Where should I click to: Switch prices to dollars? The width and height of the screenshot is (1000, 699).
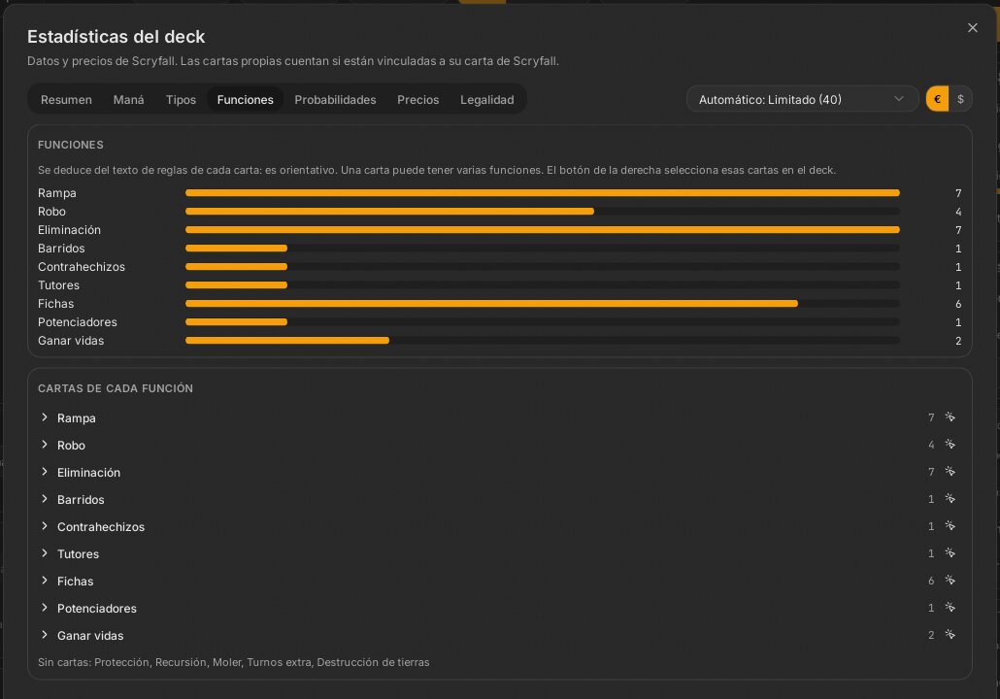tap(960, 99)
